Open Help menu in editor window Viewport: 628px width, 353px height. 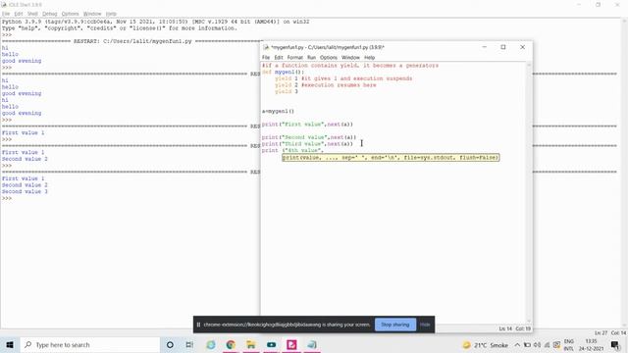click(x=369, y=58)
